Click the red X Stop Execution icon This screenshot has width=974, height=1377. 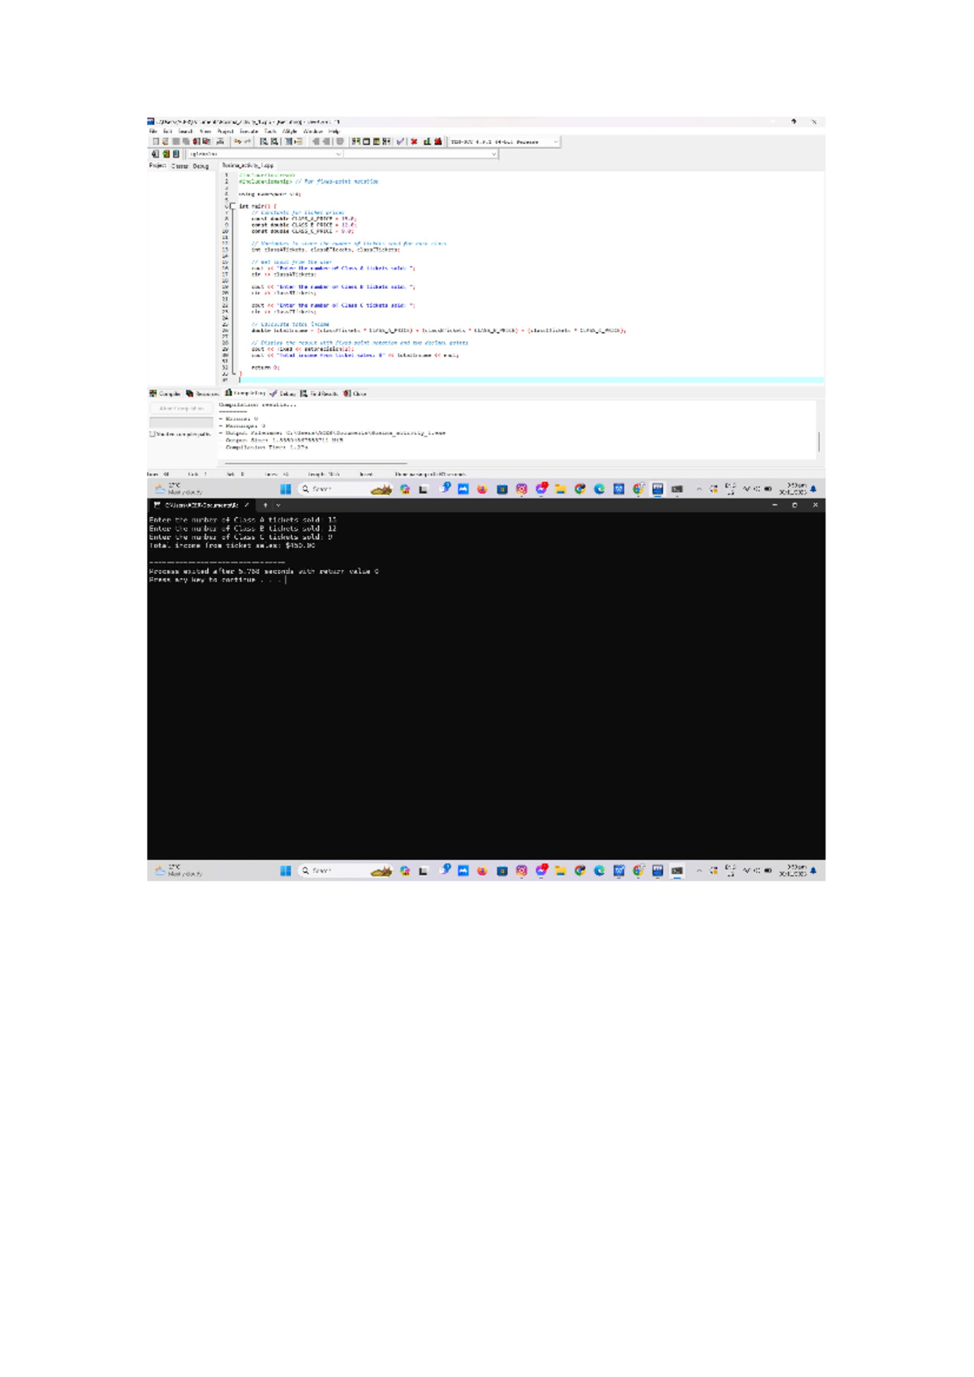click(414, 141)
